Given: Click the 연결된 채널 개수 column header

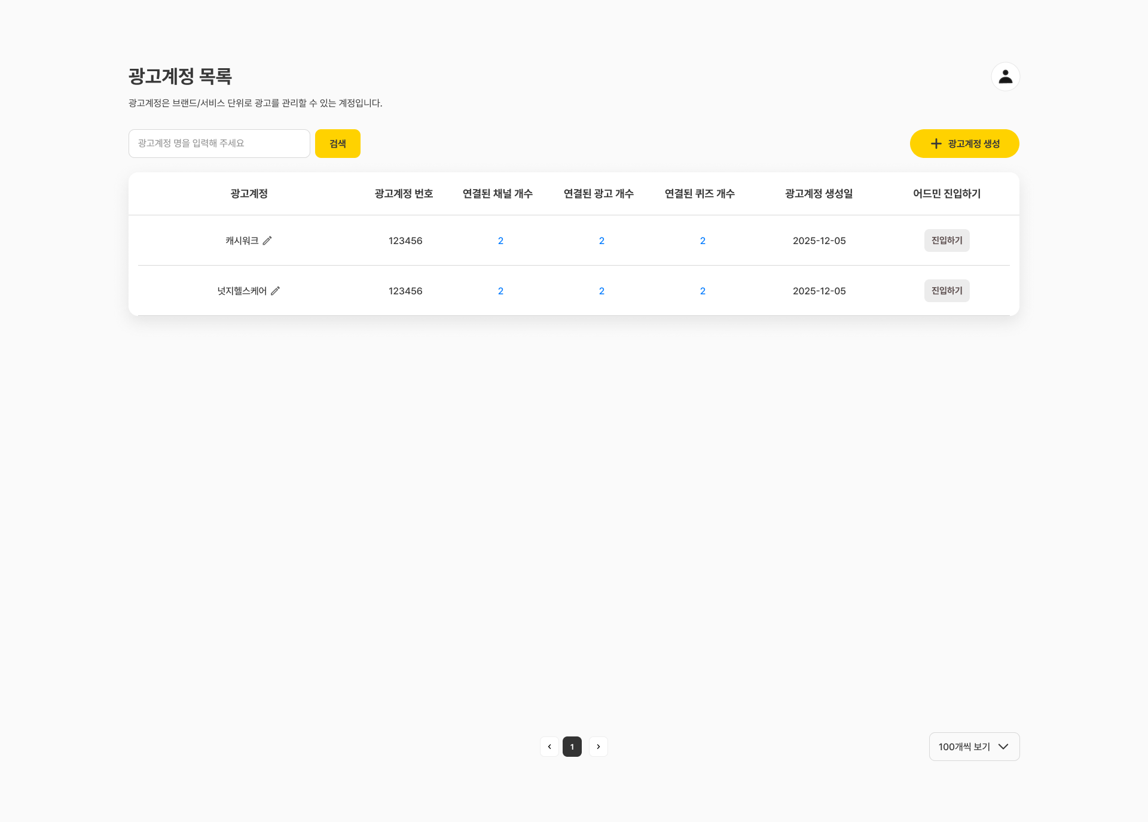Looking at the screenshot, I should 497,193.
